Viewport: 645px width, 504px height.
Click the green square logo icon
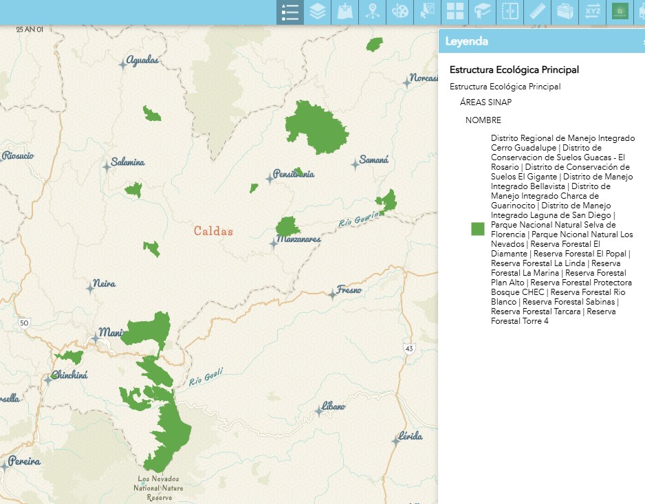(620, 12)
